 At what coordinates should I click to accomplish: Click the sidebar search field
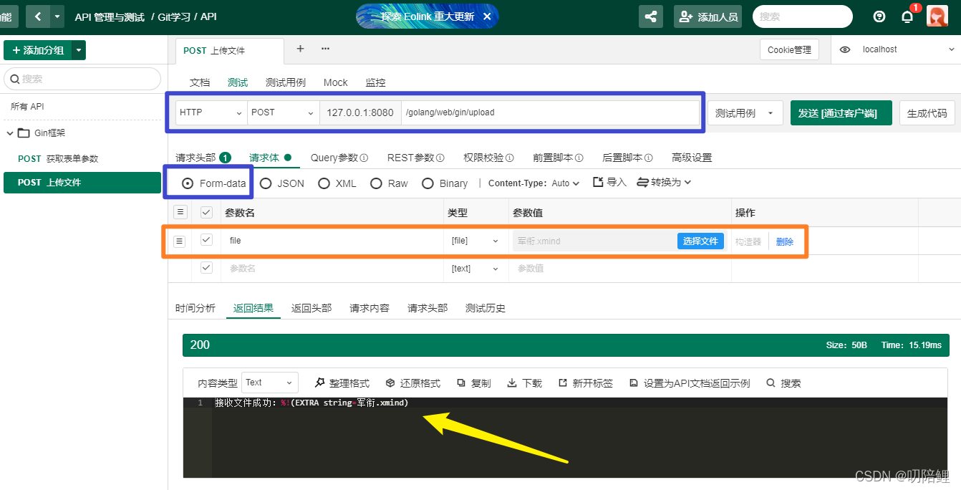point(82,79)
